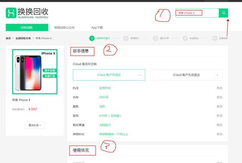Expand chevron on iCloud 账户无法退出
The image size is (242, 163).
217,75
